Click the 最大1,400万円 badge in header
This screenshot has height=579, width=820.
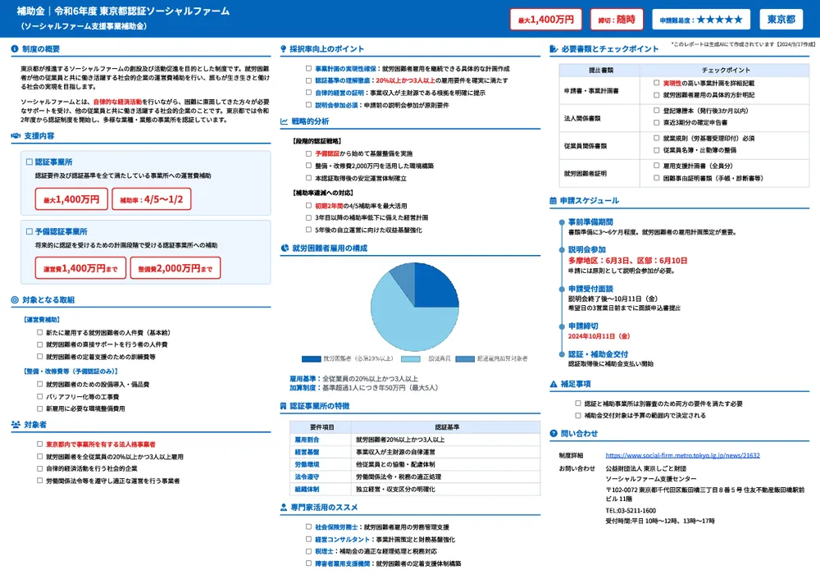tap(545, 19)
